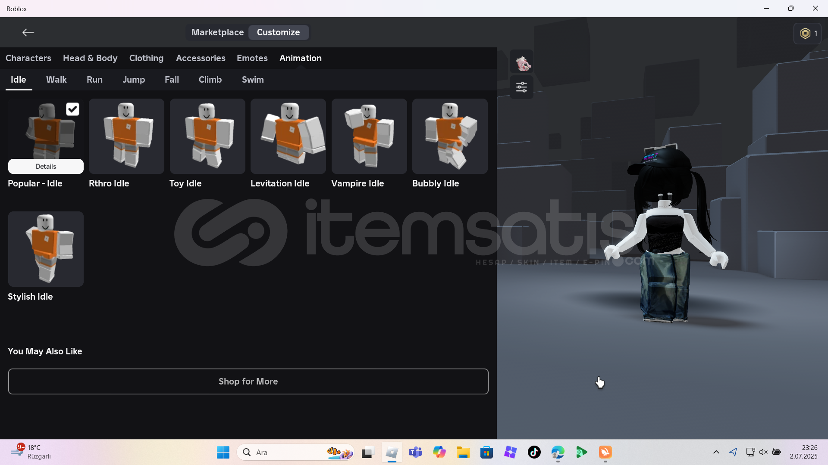Open Microsoft Teams from the taskbar
This screenshot has width=828, height=465.
pos(416,452)
